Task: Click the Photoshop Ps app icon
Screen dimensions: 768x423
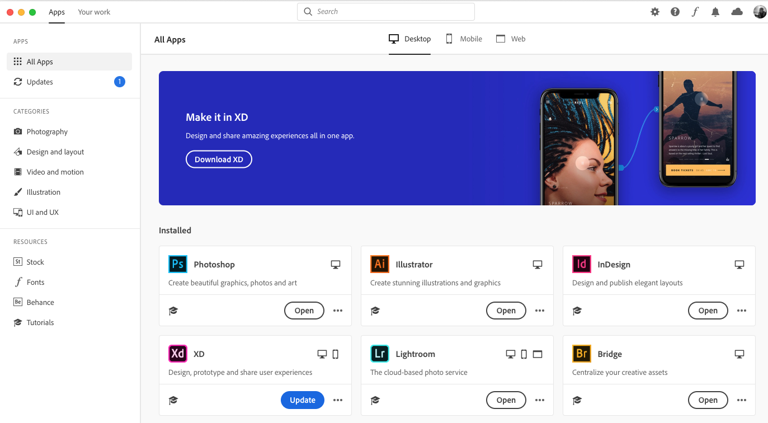Action: coord(178,264)
